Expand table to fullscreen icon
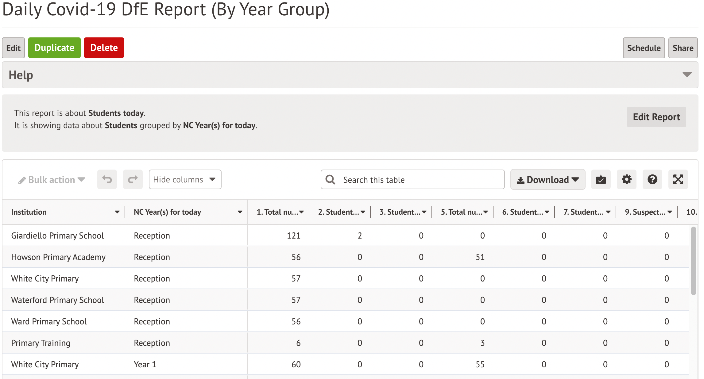Viewport: 704px width, 379px height. pos(678,179)
